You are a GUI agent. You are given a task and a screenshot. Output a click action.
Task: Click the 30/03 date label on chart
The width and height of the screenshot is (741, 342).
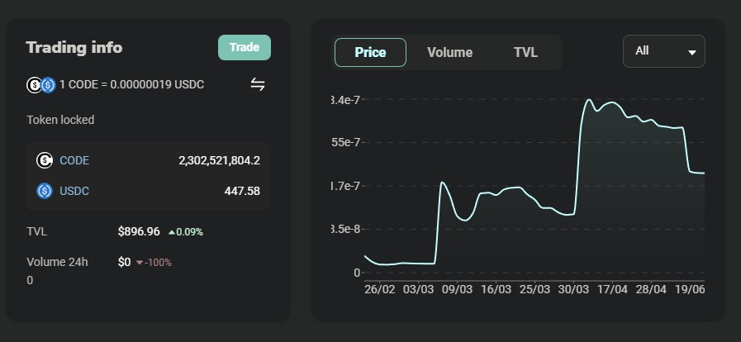[x=573, y=289]
